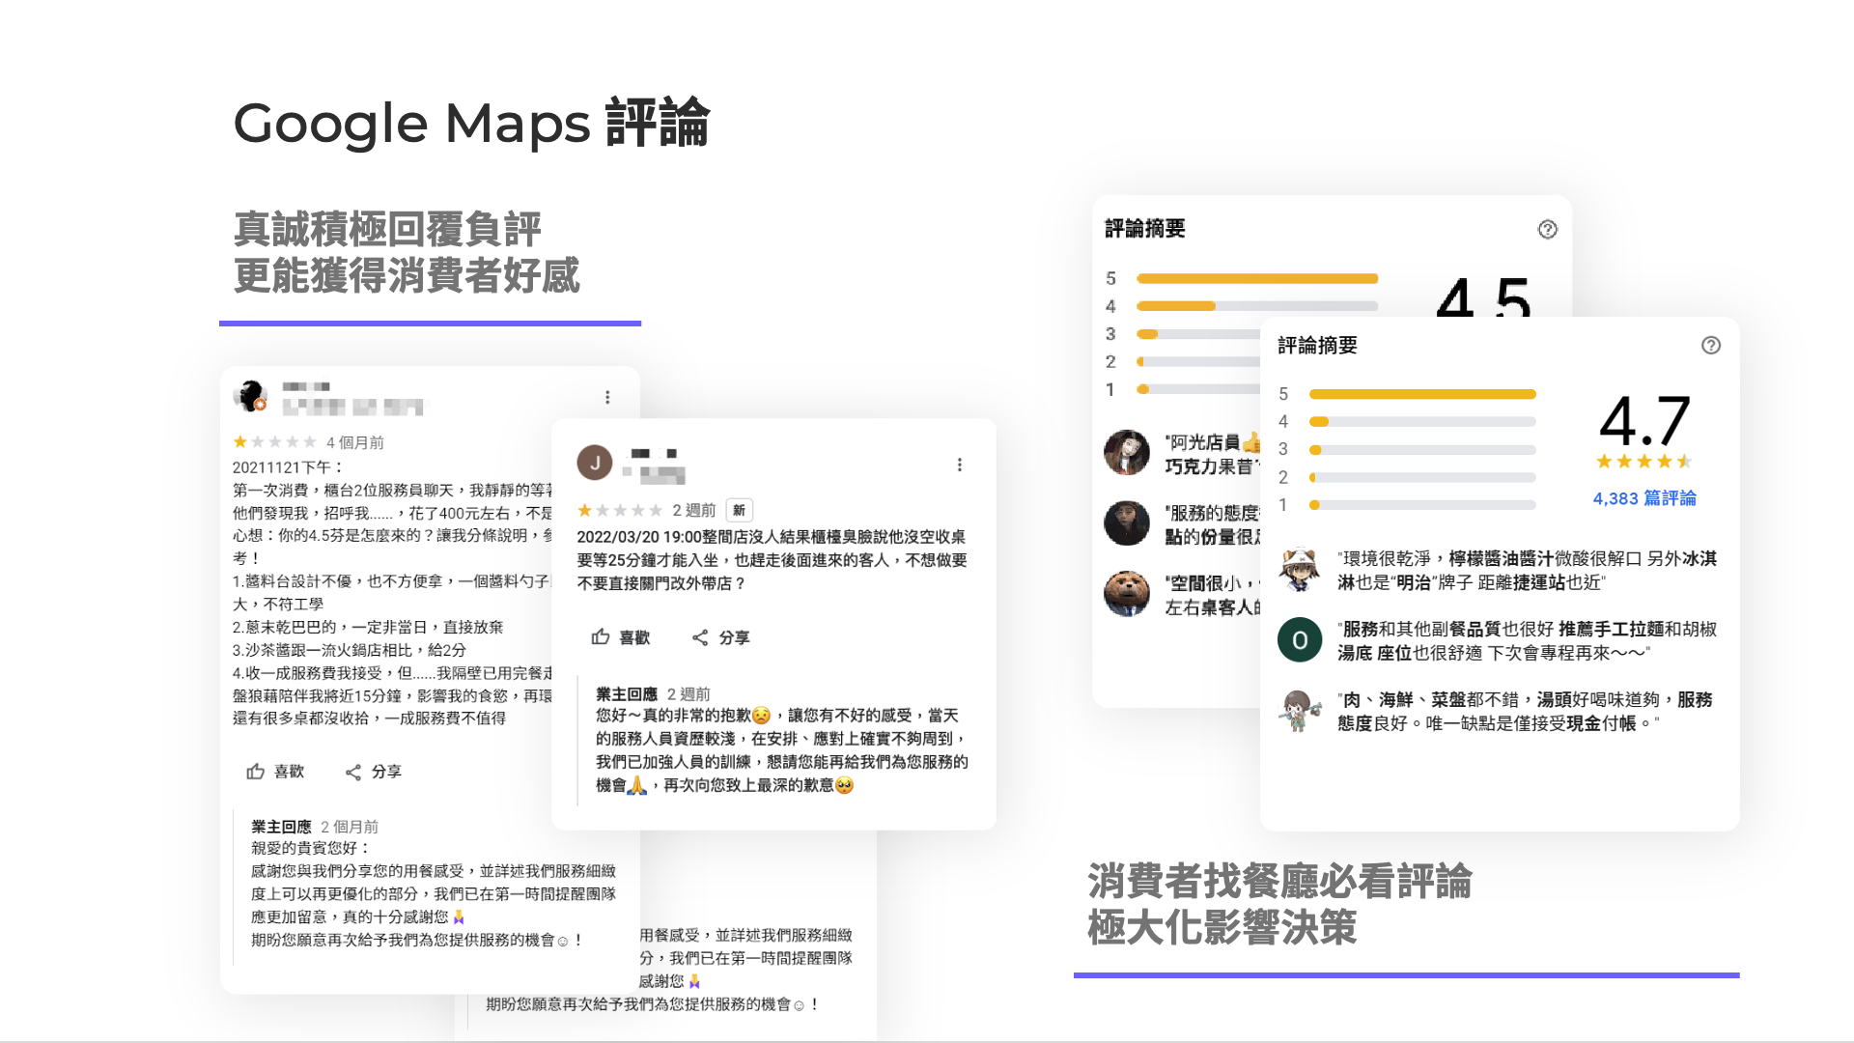
Task: Click the 2022/03/20 19:00 review text
Action: (772, 560)
